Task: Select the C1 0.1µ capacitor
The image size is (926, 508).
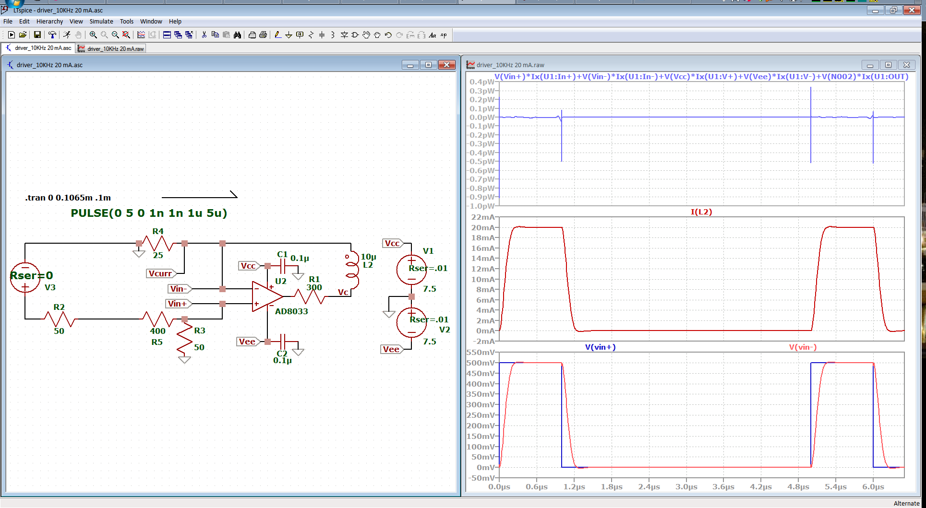Action: 282,265
